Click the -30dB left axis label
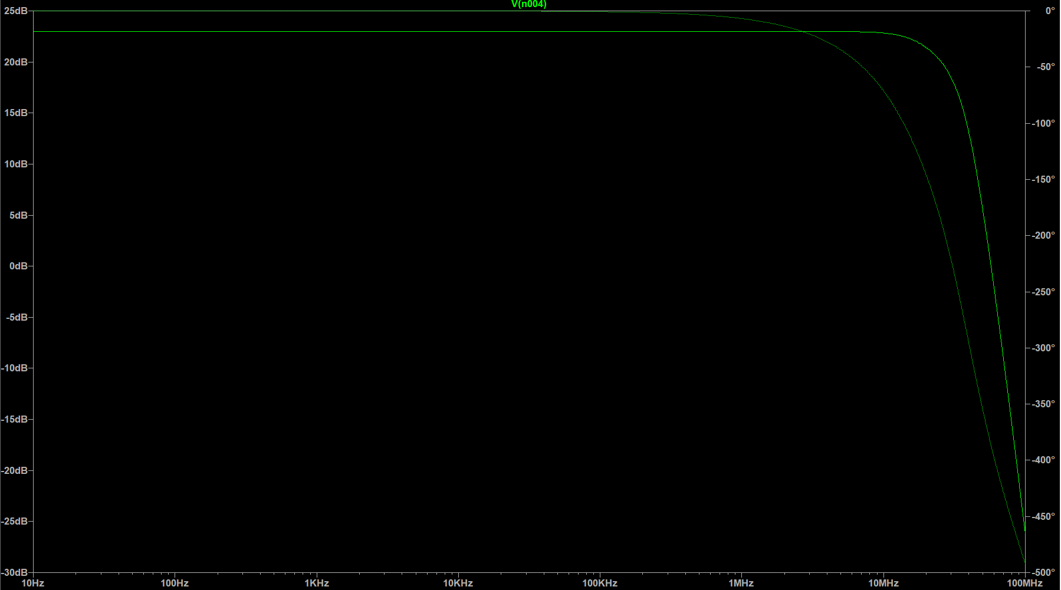This screenshot has width=1061, height=590. (x=14, y=572)
